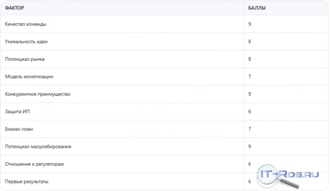Select the Бизнес-план cell
Screen dimensions: 330x191
coord(122,129)
